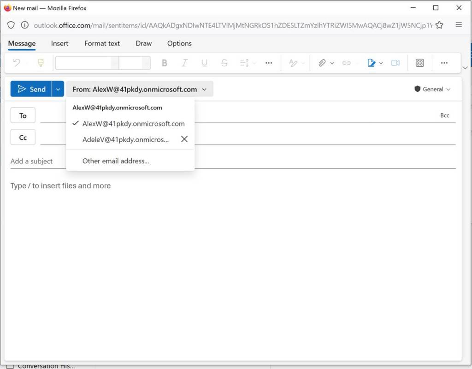Click the Apps grid icon in toolbar
This screenshot has width=472, height=369.
coord(419,63)
